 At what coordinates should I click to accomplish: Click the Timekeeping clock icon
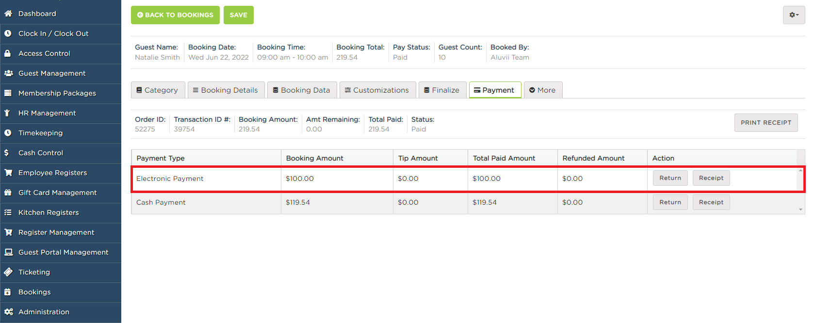coord(8,133)
